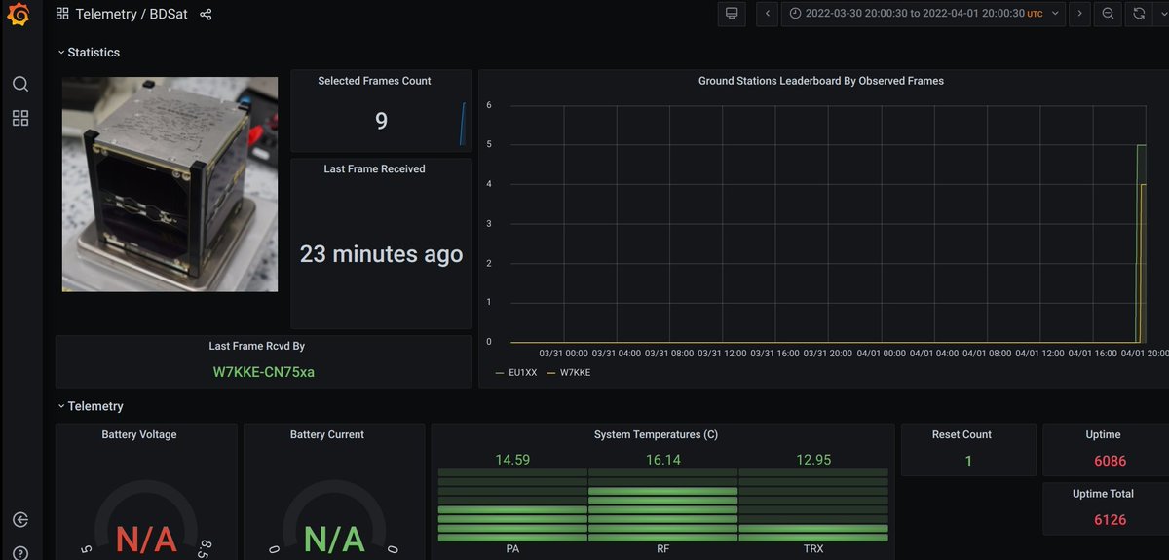Click the sign in arrow icon
The width and height of the screenshot is (1169, 560).
click(20, 521)
